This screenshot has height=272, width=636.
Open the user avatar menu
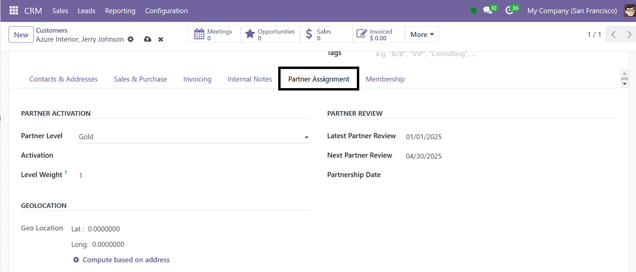point(630,10)
